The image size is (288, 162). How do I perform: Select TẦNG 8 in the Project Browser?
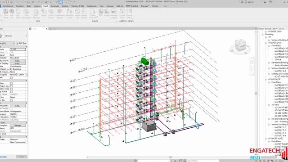point(278,60)
